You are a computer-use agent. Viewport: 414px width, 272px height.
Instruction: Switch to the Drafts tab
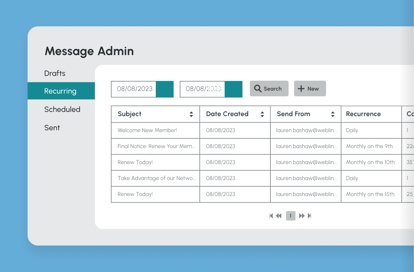pyautogui.click(x=55, y=73)
